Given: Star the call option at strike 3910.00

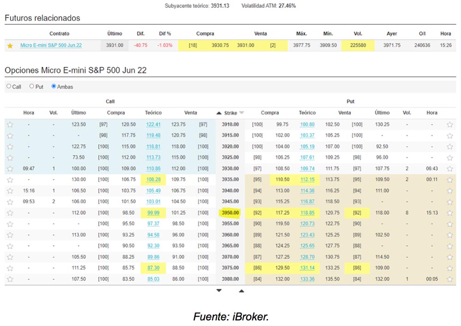Looking at the screenshot, I should click(10, 125).
